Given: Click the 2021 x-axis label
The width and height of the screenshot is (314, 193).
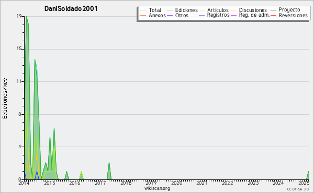Looking at the screenshot, I should click(202, 183).
